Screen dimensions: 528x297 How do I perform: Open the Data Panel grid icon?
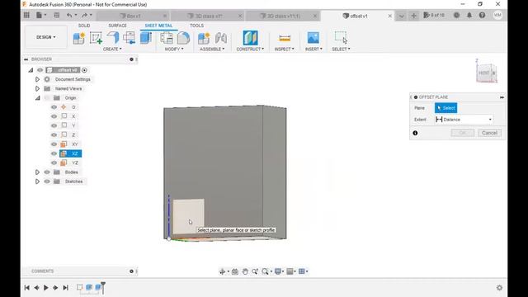pos(26,15)
